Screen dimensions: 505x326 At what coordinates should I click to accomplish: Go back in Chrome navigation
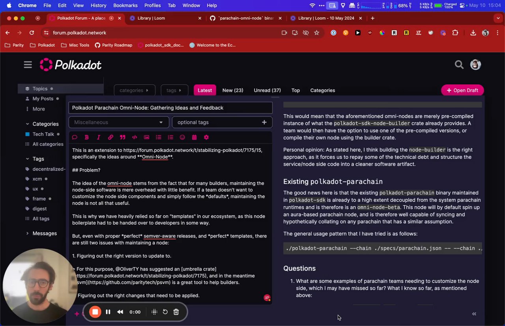tap(7, 33)
